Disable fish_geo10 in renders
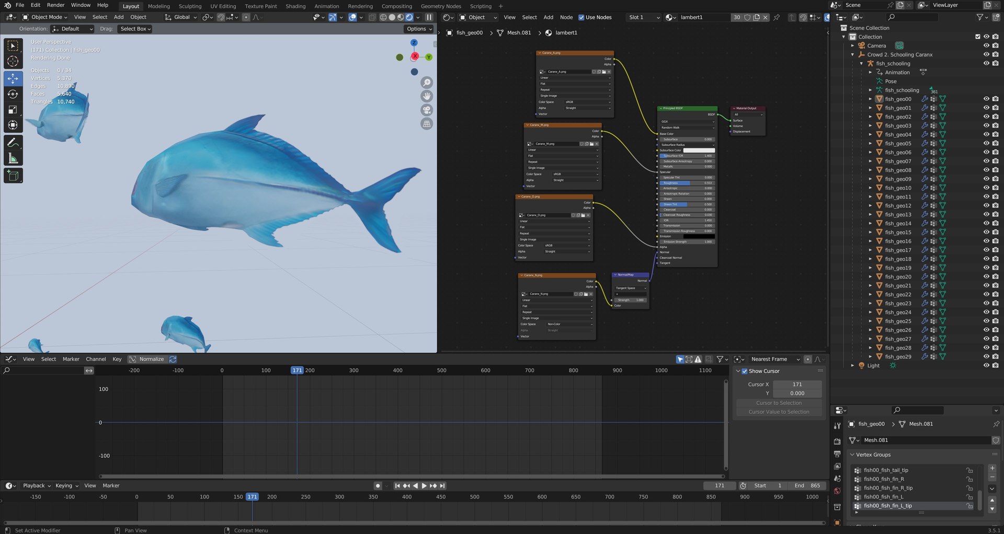Screen dimensions: 1004x534 point(995,188)
